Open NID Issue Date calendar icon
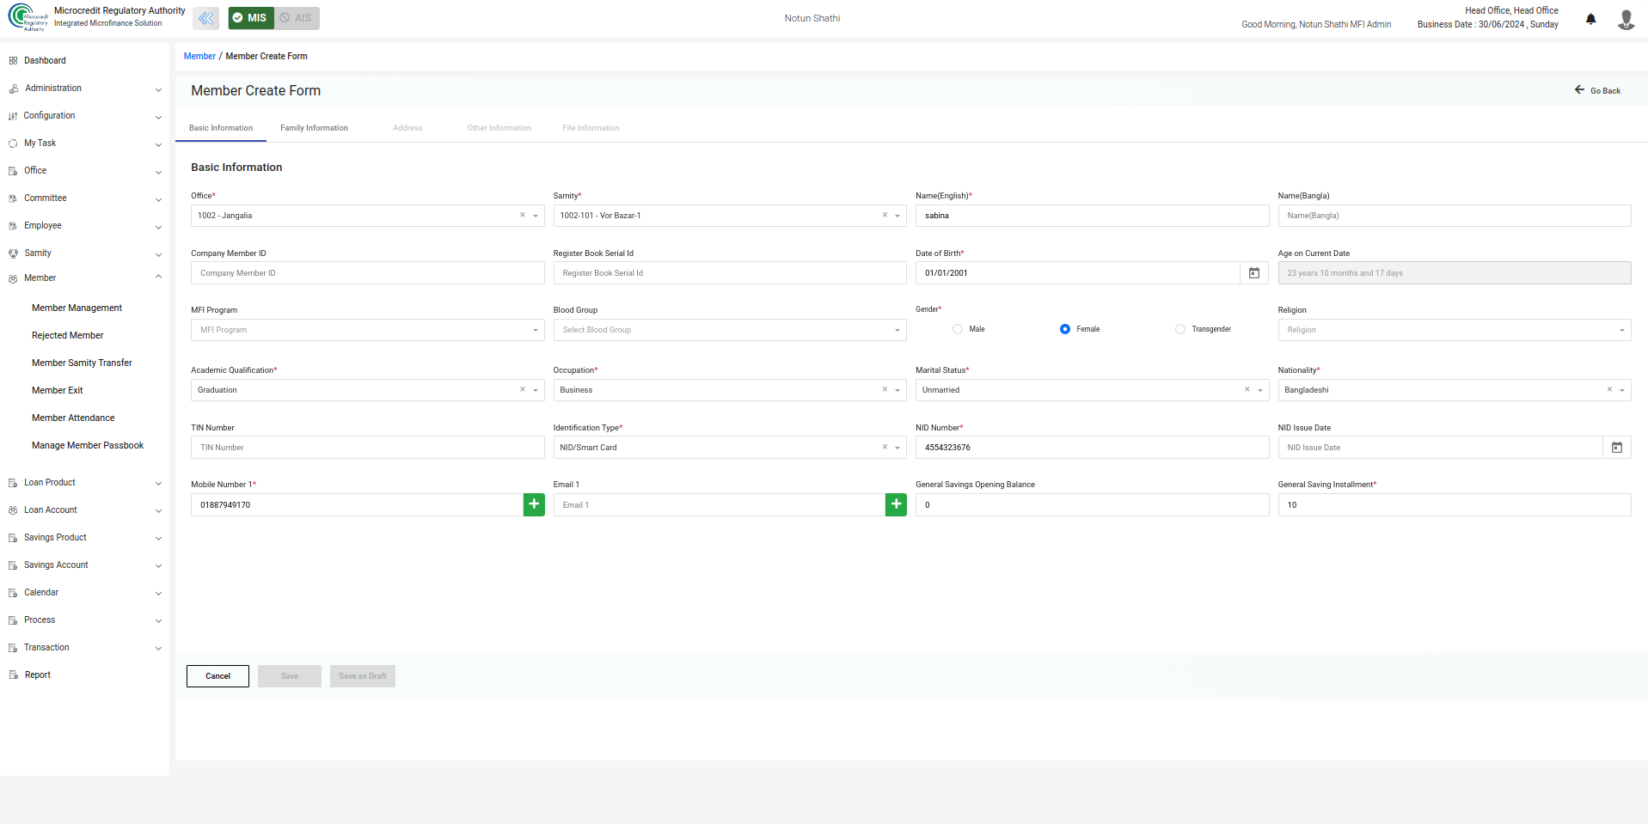Image resolution: width=1648 pixels, height=824 pixels. 1616,448
